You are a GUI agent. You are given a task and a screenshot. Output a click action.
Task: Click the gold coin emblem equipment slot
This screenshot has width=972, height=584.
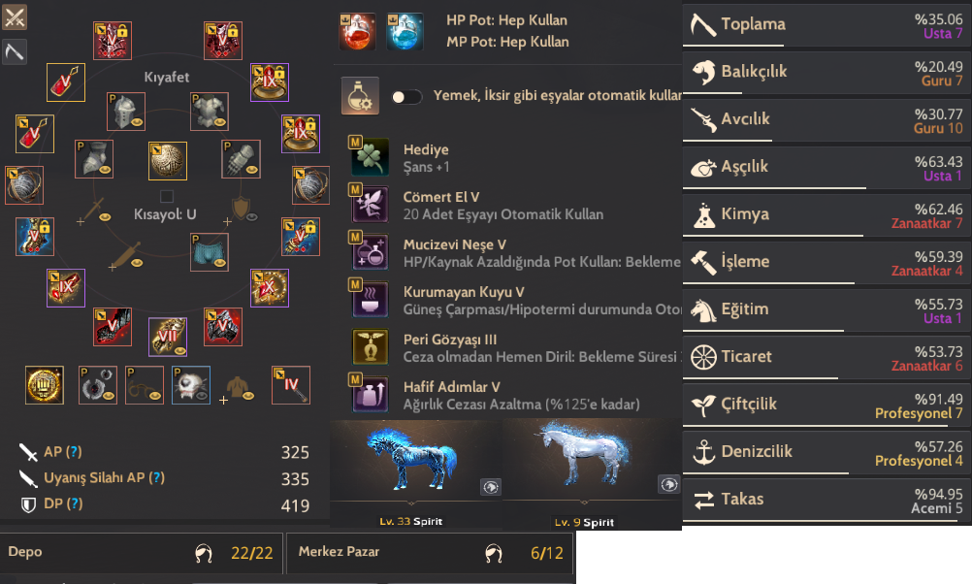tap(44, 385)
